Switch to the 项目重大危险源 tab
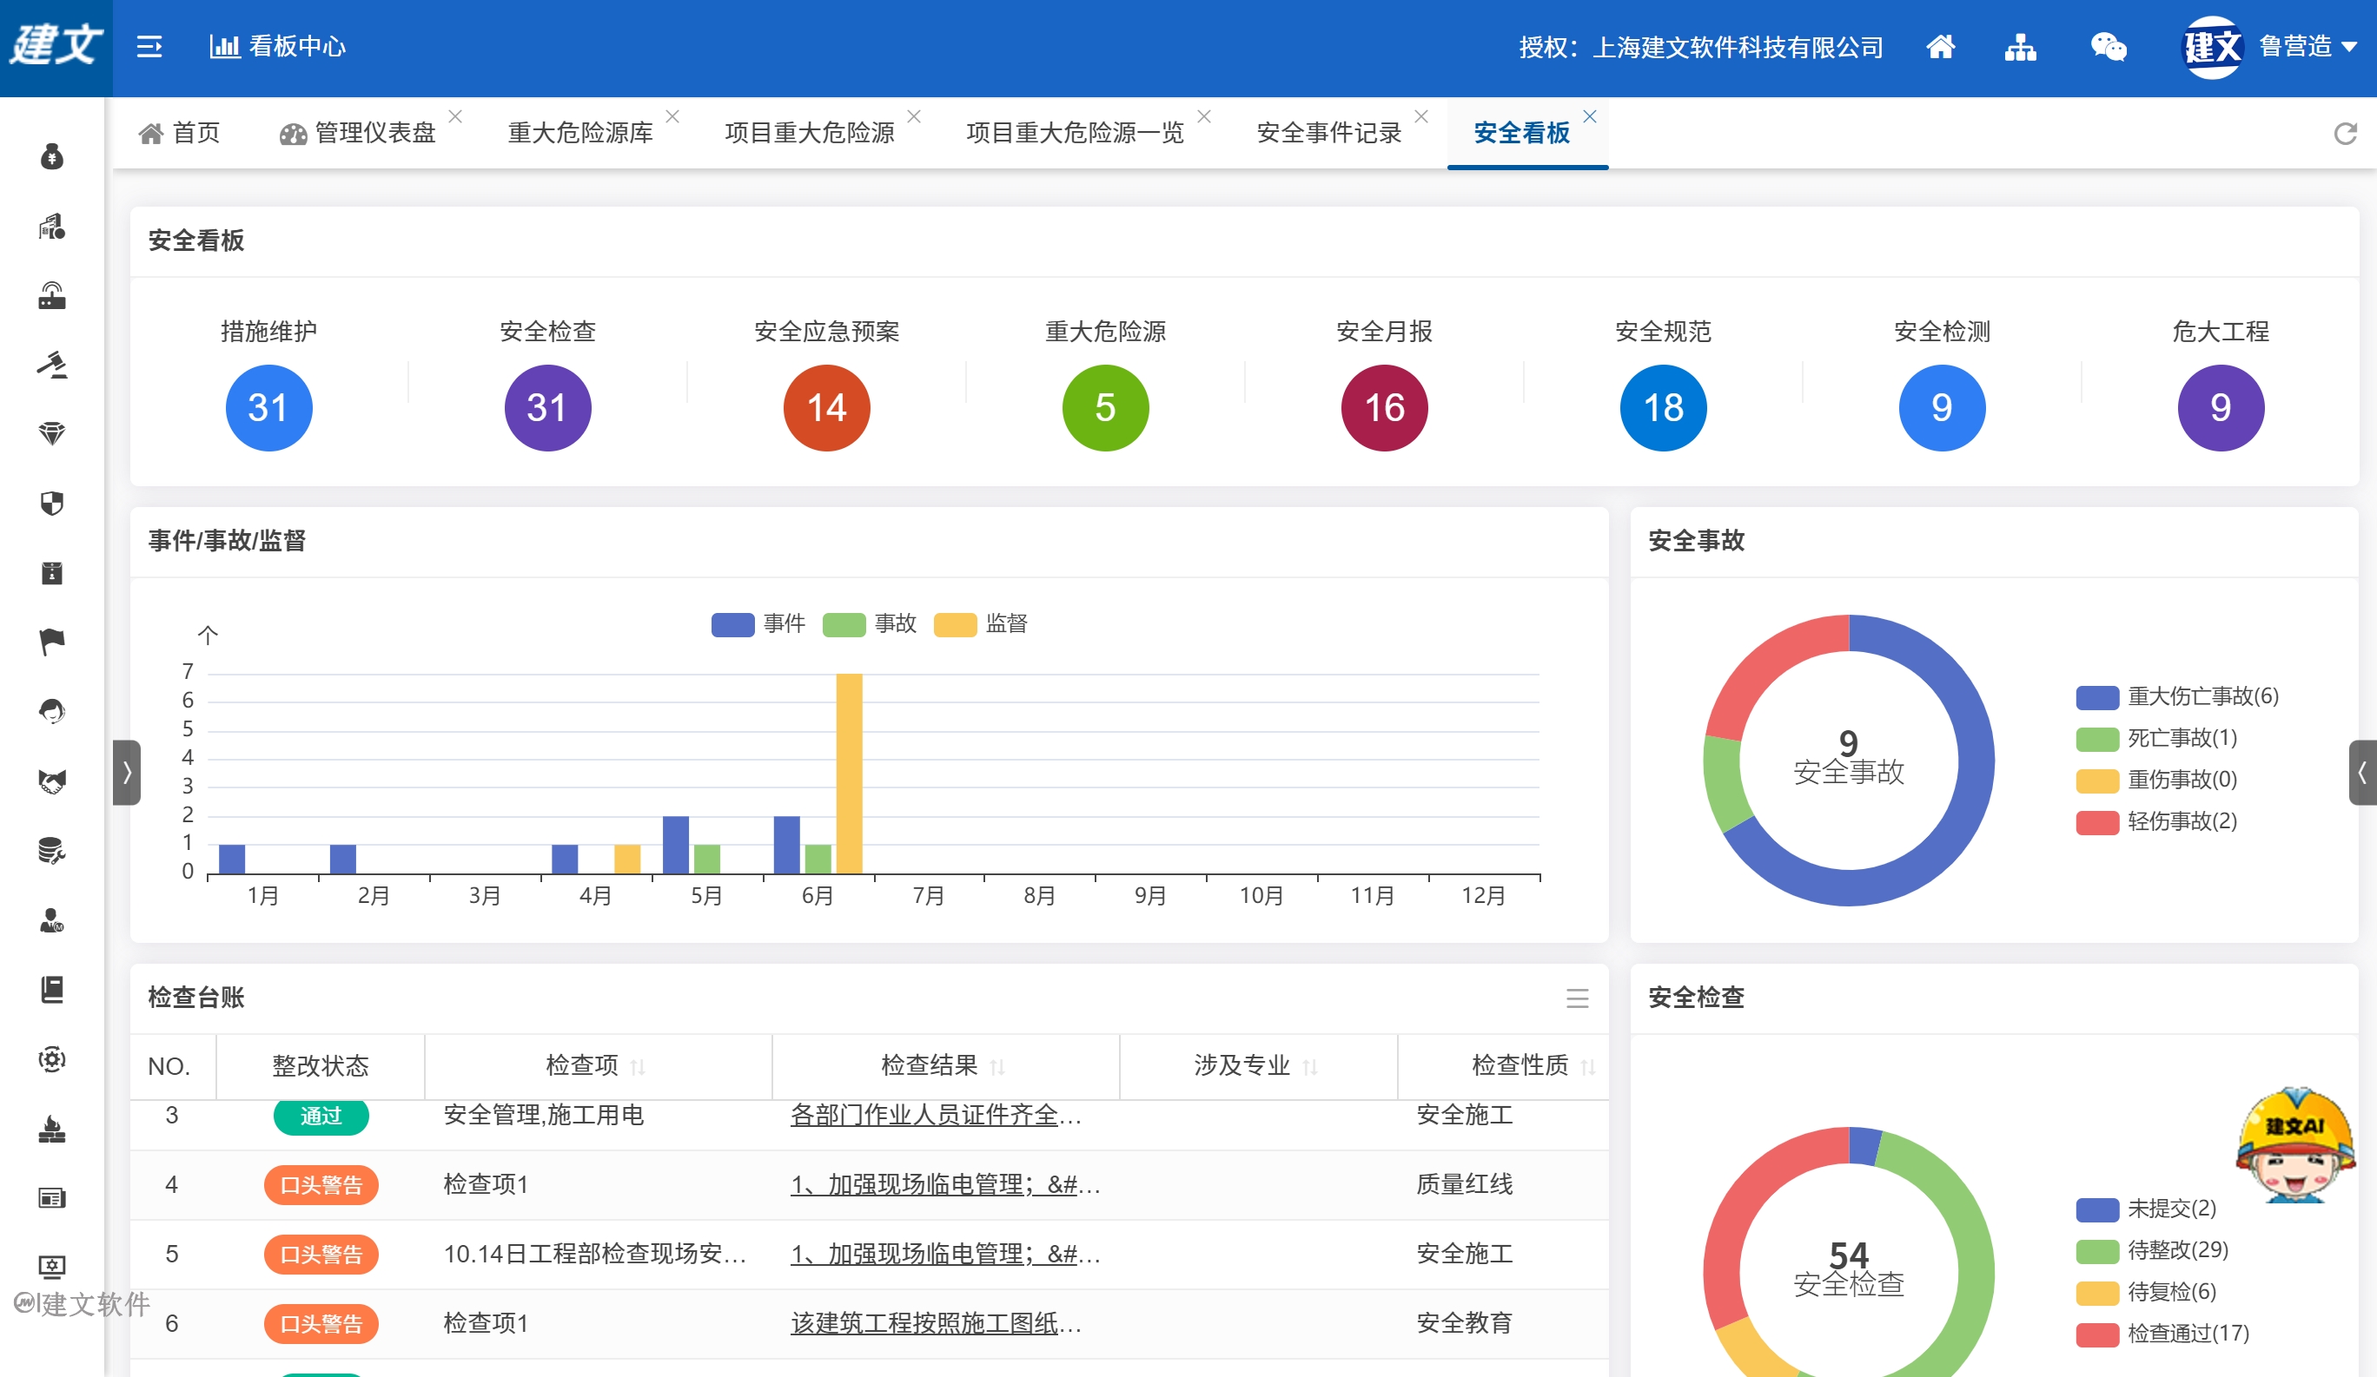 point(810,133)
